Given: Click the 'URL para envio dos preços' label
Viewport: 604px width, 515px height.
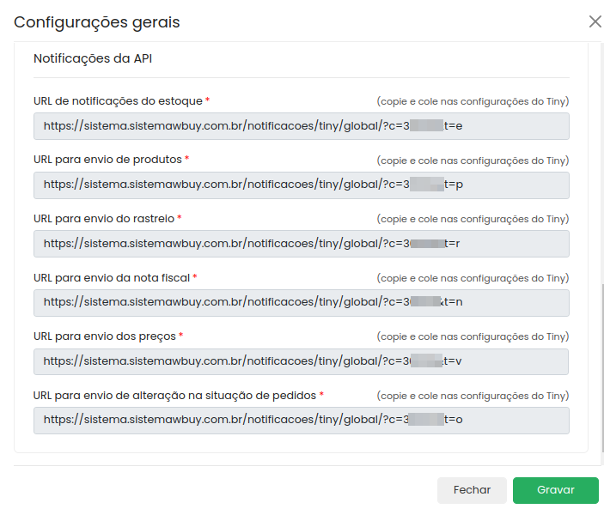Looking at the screenshot, I should tap(105, 336).
